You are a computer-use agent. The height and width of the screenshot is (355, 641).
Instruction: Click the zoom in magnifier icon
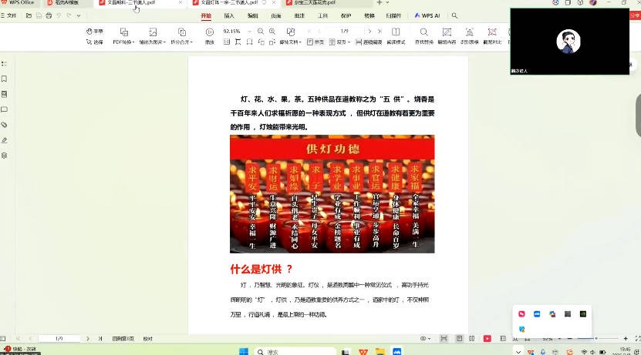(x=272, y=32)
